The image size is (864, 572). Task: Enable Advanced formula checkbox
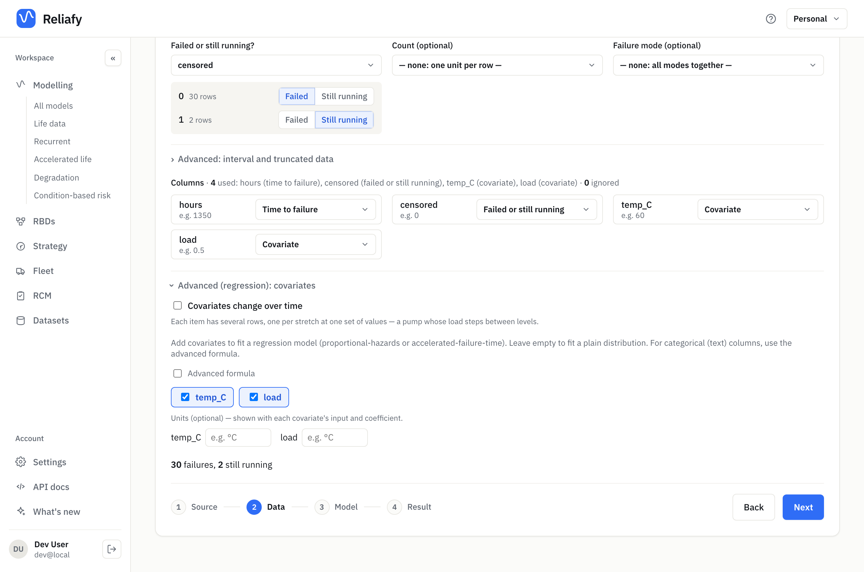pyautogui.click(x=178, y=373)
